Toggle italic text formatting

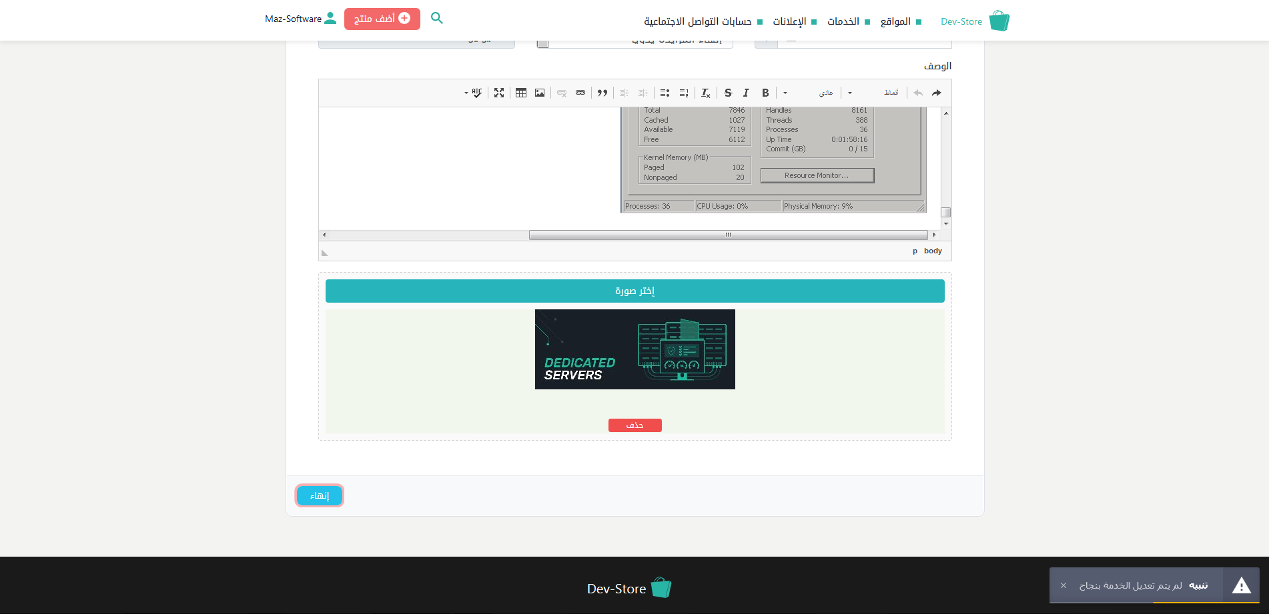(746, 93)
